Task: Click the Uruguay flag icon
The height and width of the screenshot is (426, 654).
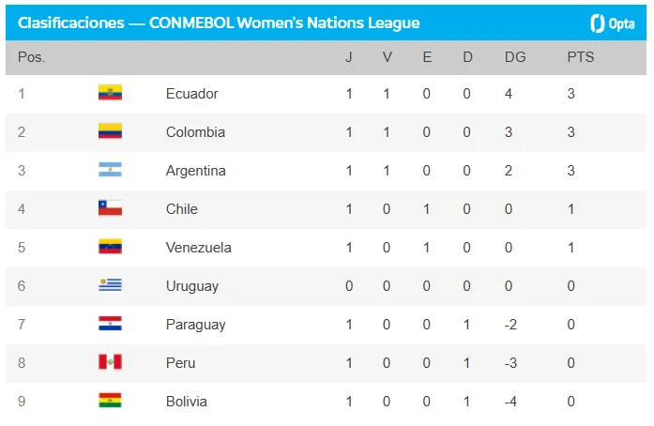Action: (110, 285)
